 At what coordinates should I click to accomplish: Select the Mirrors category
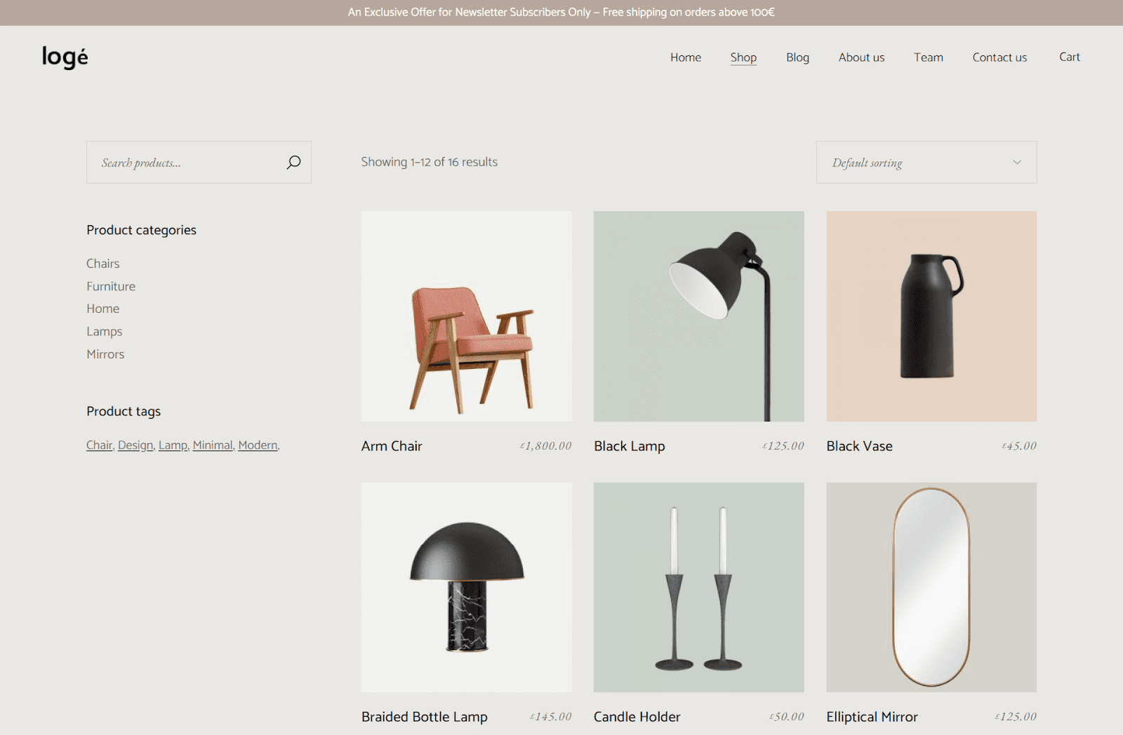click(x=105, y=354)
